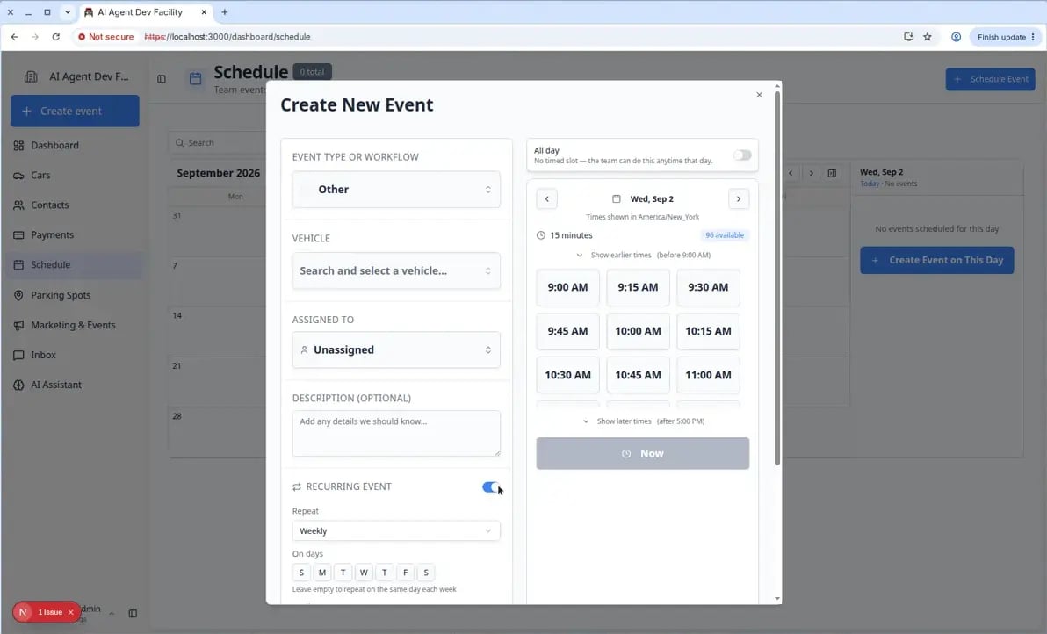Pick the 10:45 AM slot
Screen dimensions: 1047x634
click(x=638, y=375)
